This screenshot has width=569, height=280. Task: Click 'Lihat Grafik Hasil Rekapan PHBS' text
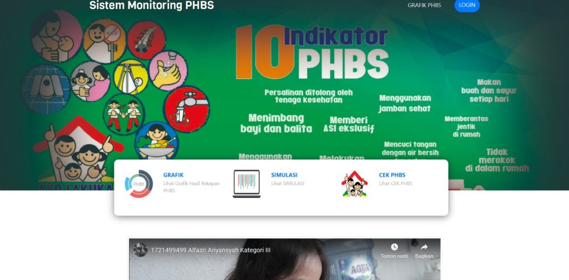coord(191,187)
